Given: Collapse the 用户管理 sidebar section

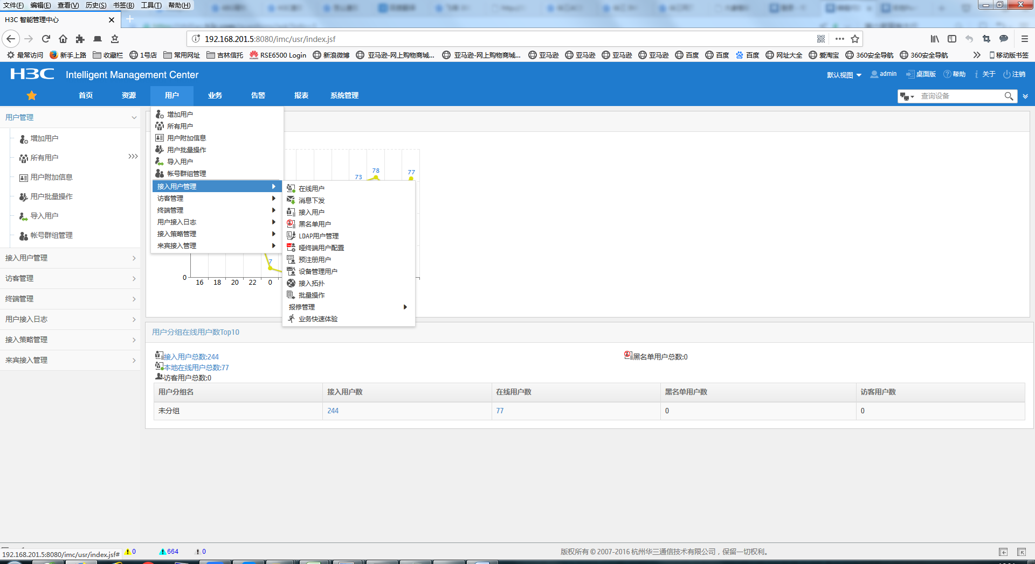Looking at the screenshot, I should coord(70,117).
